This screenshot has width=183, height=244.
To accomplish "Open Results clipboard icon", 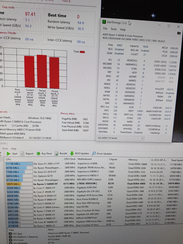I will pyautogui.click(x=56, y=154).
